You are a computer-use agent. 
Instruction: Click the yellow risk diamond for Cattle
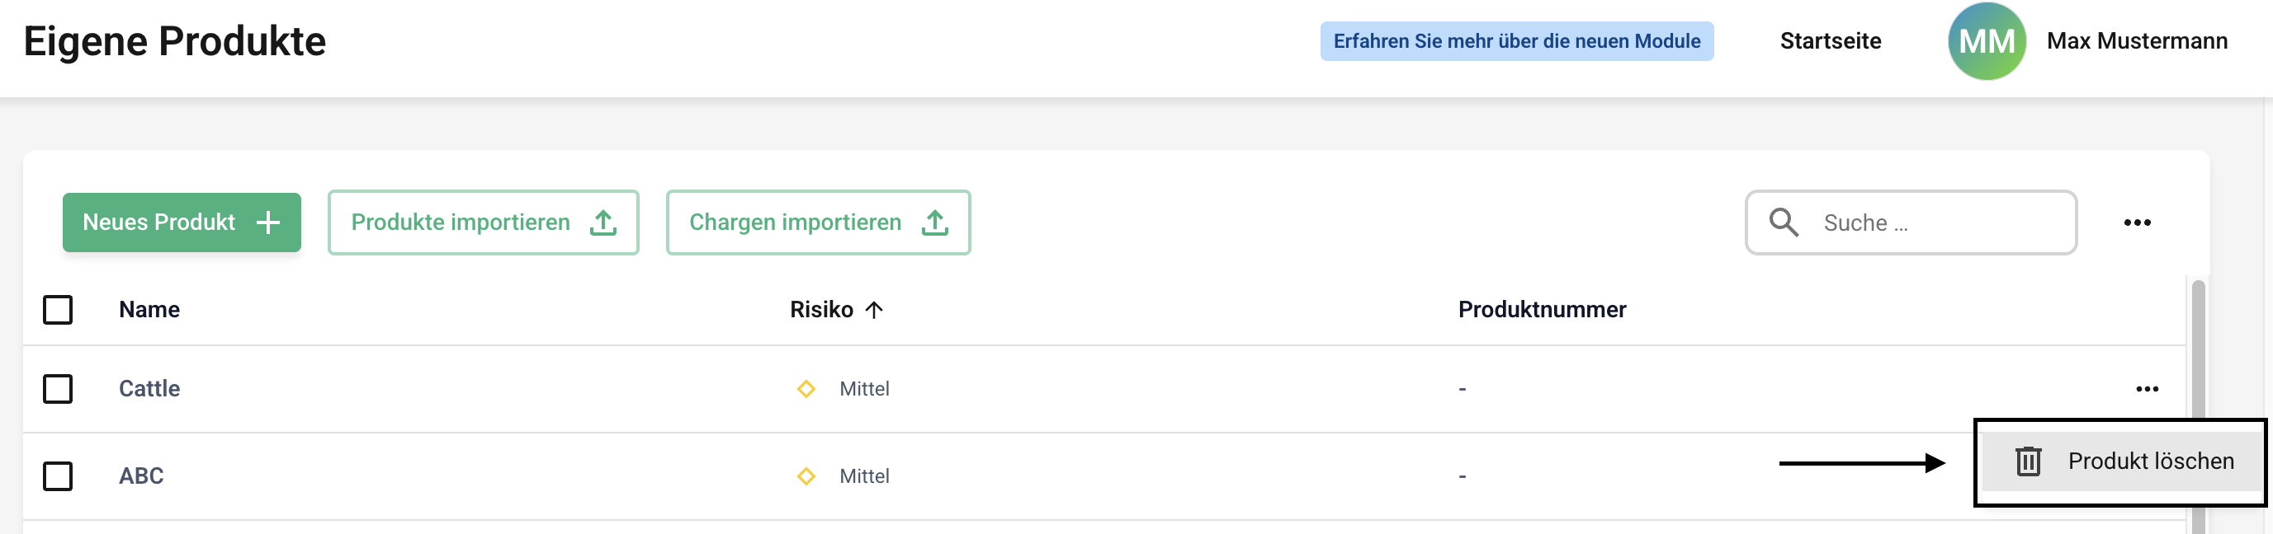pos(806,389)
